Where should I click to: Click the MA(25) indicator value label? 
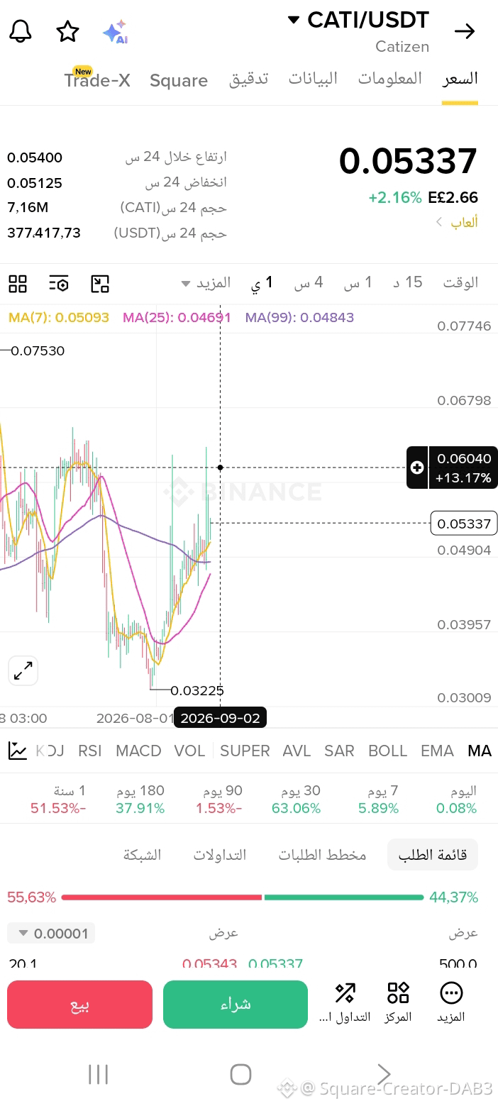click(177, 318)
